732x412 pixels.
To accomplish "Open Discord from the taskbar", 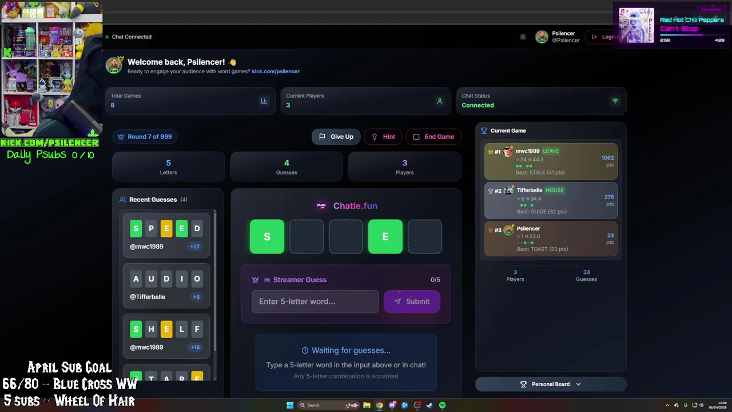I will coord(392,405).
